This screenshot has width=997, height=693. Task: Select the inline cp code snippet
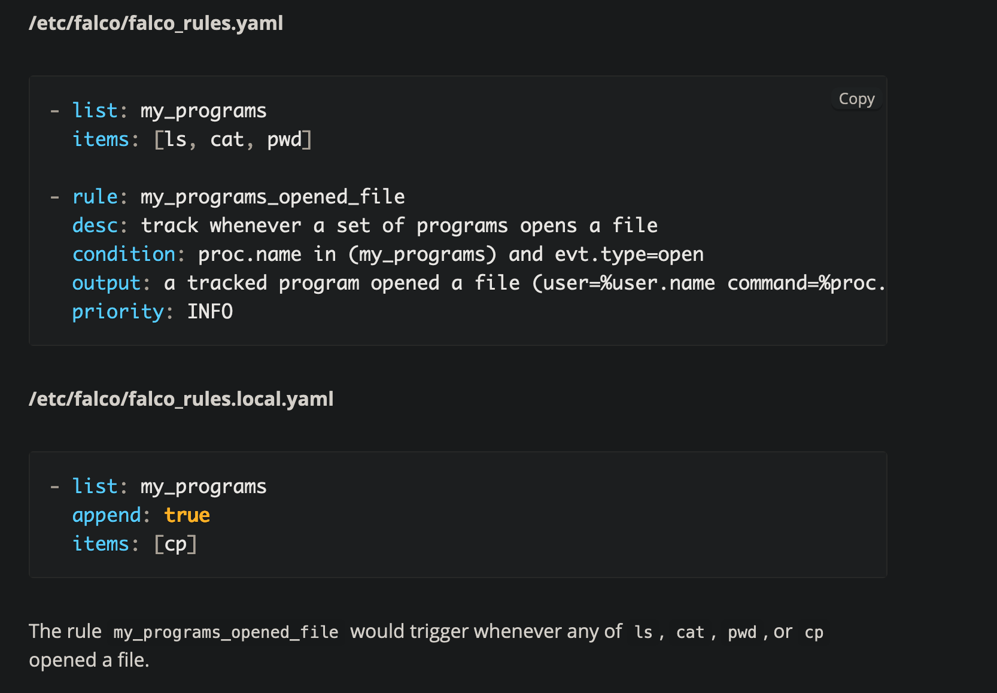pyautogui.click(x=814, y=631)
